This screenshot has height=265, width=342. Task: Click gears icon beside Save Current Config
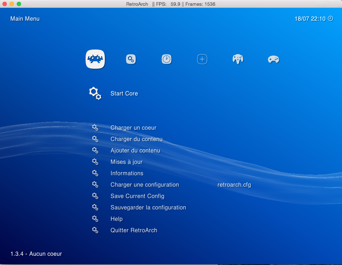point(95,196)
